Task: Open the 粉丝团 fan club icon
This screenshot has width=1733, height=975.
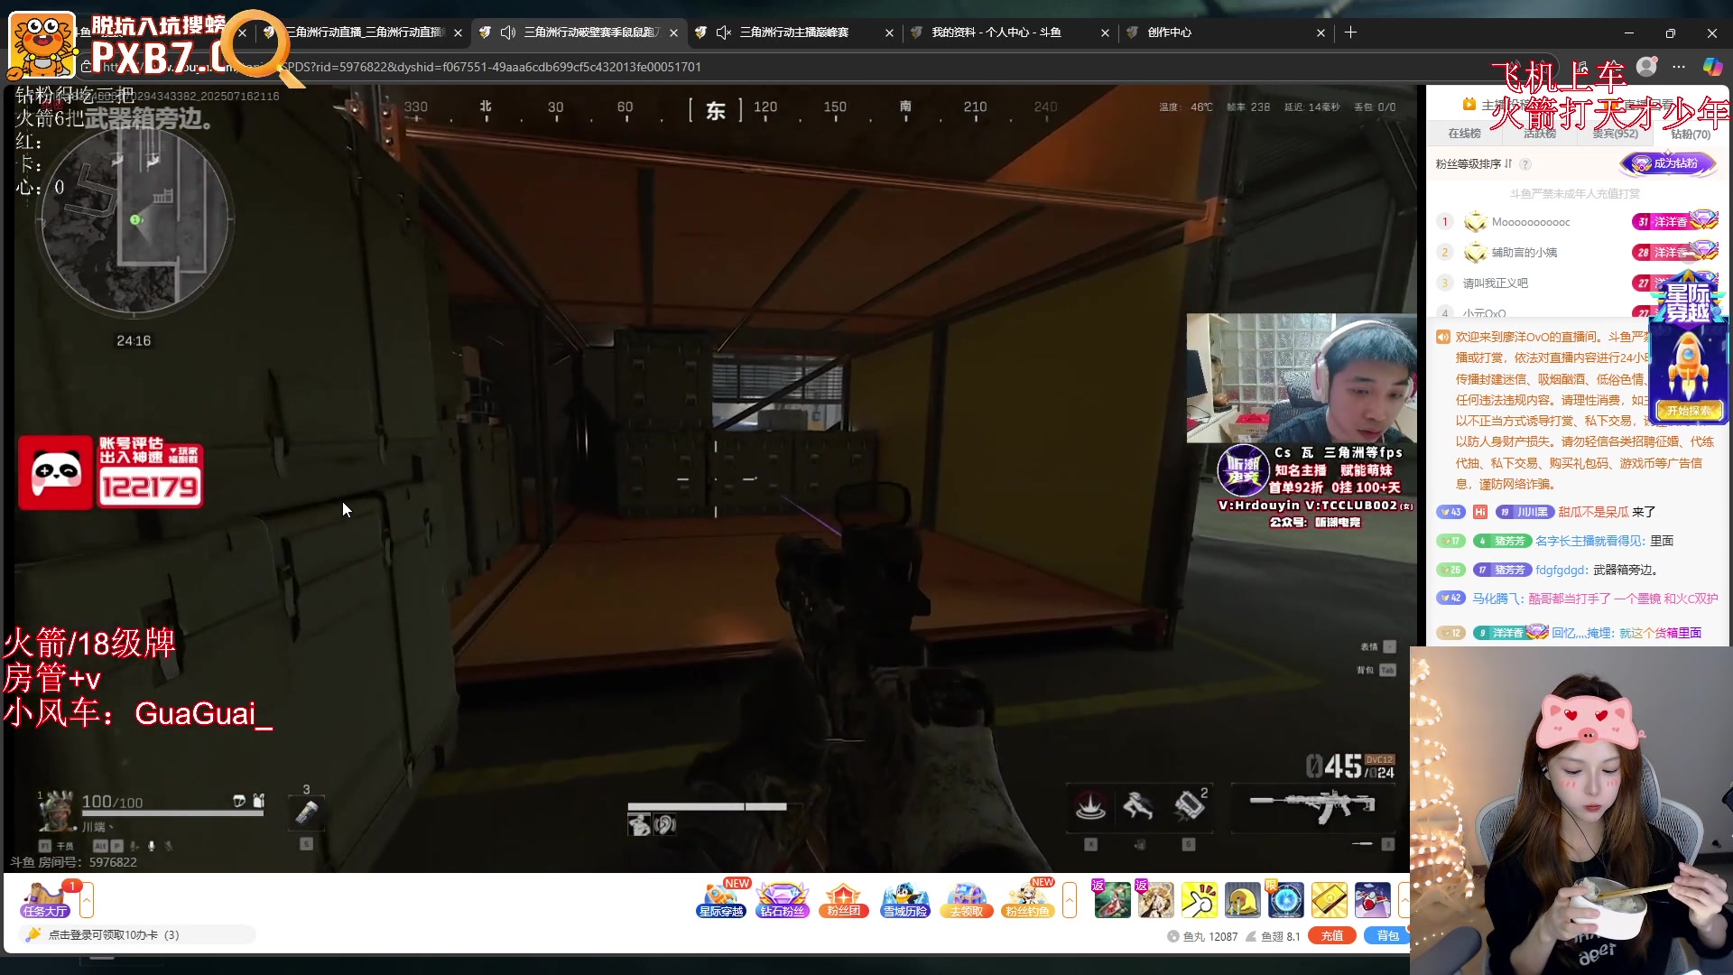Action: click(x=843, y=900)
